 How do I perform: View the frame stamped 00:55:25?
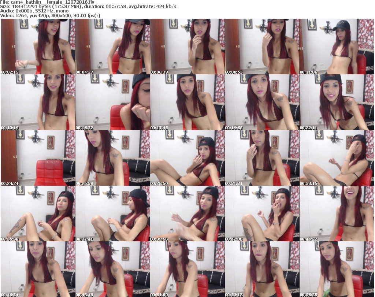pyautogui.click(x=337, y=269)
